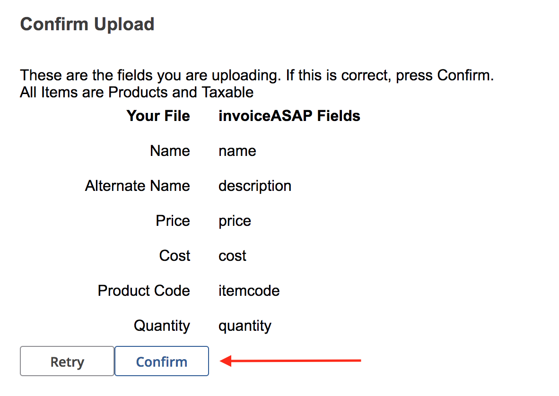Screen dimensions: 559x396
Task: Select the Alternate Name label
Action: 137,186
